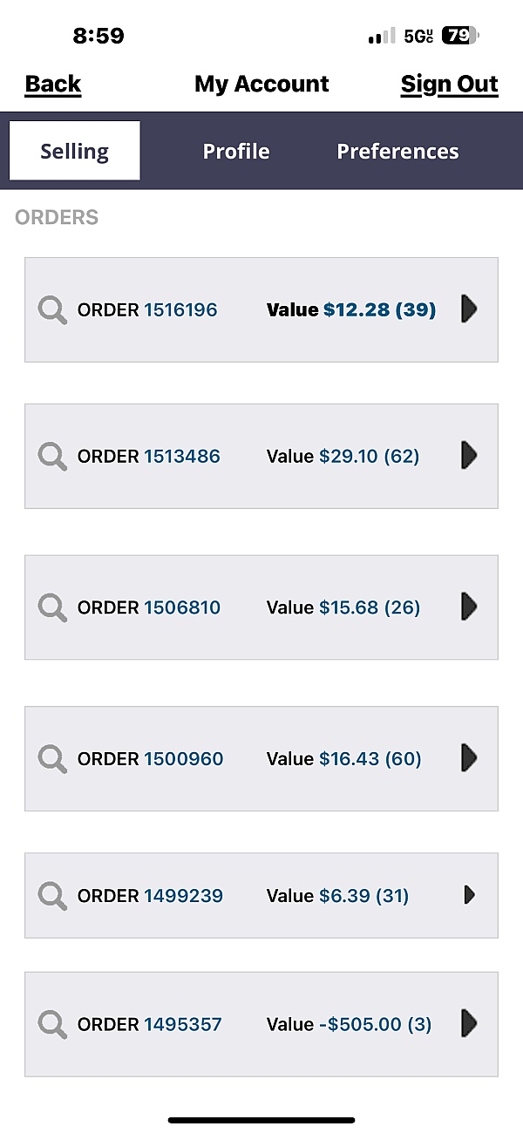Click magnifier icon for order 1499239
This screenshot has width=523, height=1133.
(53, 896)
